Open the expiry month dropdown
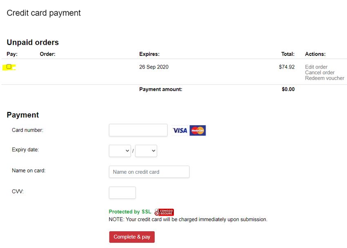347x248 pixels. 120,151
